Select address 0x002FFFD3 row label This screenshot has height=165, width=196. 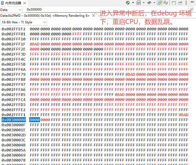[x=14, y=105]
